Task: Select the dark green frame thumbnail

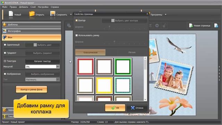Action: (x=123, y=67)
